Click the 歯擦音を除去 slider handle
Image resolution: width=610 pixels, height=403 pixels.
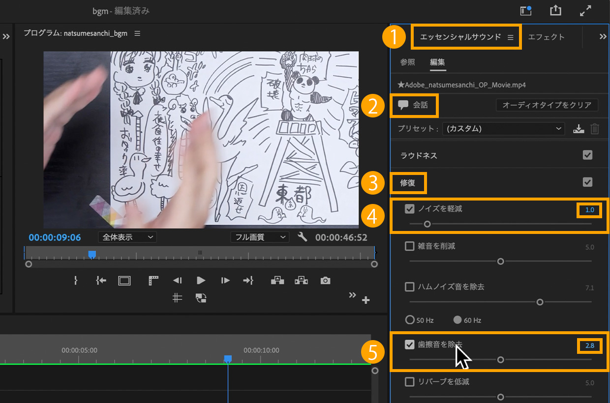501,360
